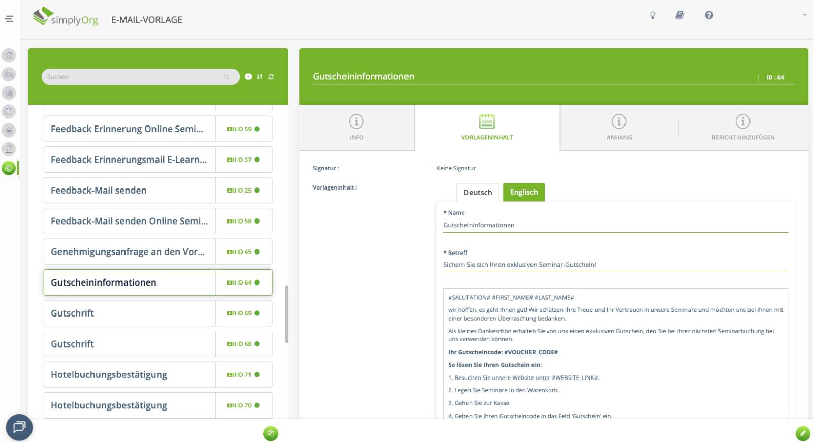Viewport: 813px width, 442px height.
Task: Select the Deutsch language tab
Action: pos(478,193)
